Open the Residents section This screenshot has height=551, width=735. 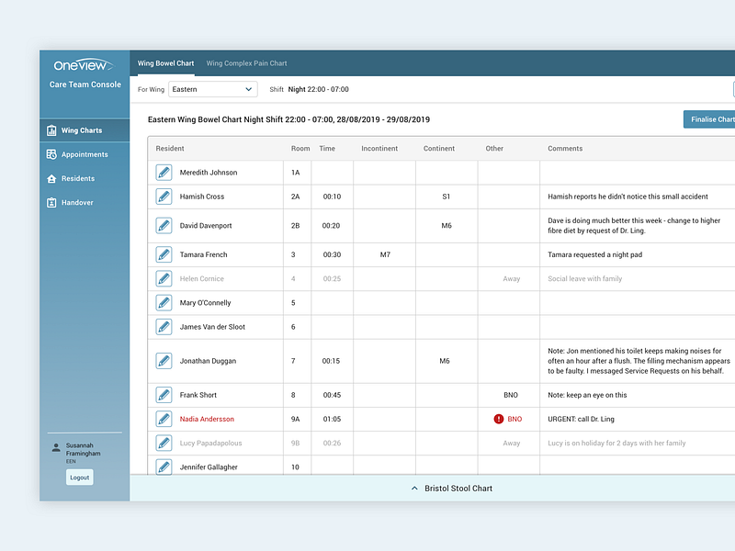point(85,178)
